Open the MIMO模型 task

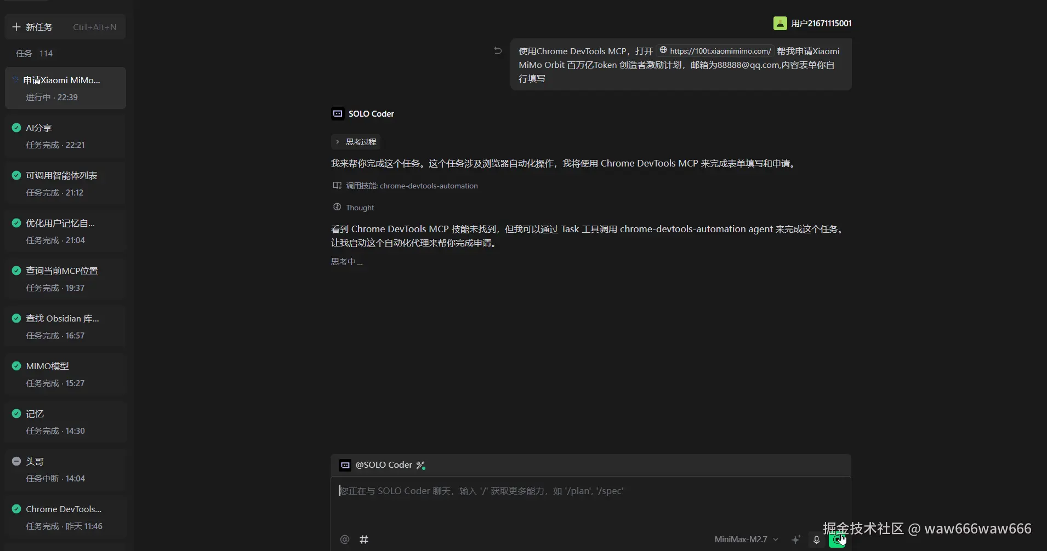pyautogui.click(x=65, y=374)
